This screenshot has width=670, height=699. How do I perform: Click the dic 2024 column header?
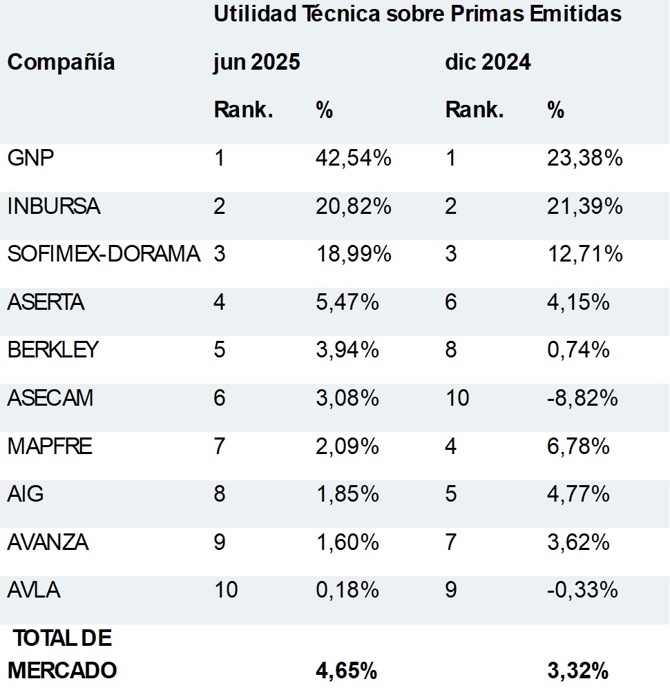click(488, 62)
